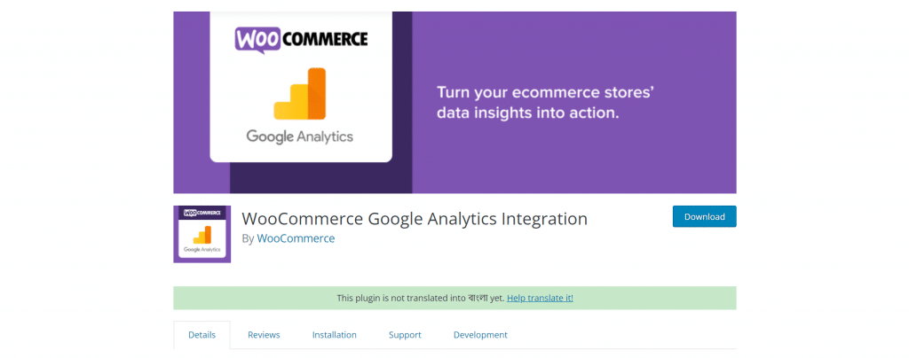
Task: Click the green not-translated notice bar
Action: (455, 299)
